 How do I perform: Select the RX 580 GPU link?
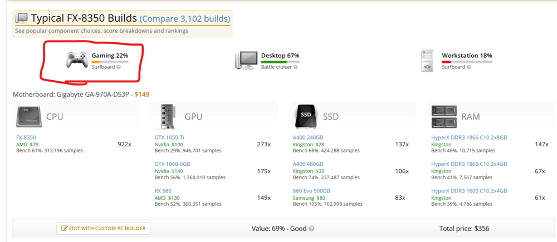[x=163, y=191]
